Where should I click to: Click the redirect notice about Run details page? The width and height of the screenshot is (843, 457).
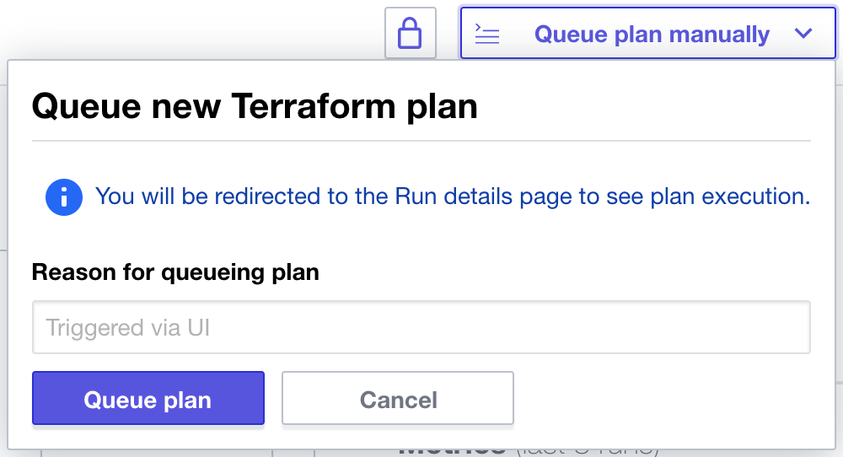click(453, 196)
